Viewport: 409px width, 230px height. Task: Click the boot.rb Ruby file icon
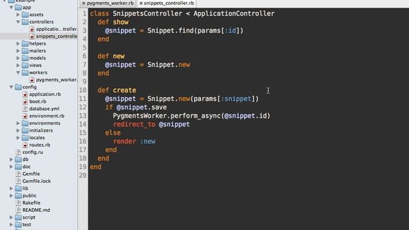click(x=25, y=102)
